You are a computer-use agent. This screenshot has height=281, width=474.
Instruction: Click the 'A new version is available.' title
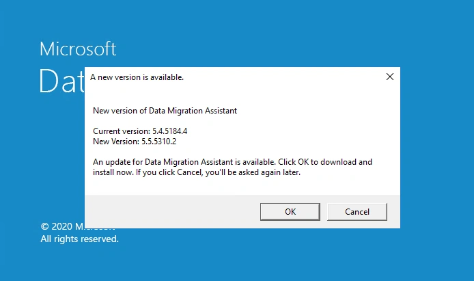tap(137, 77)
